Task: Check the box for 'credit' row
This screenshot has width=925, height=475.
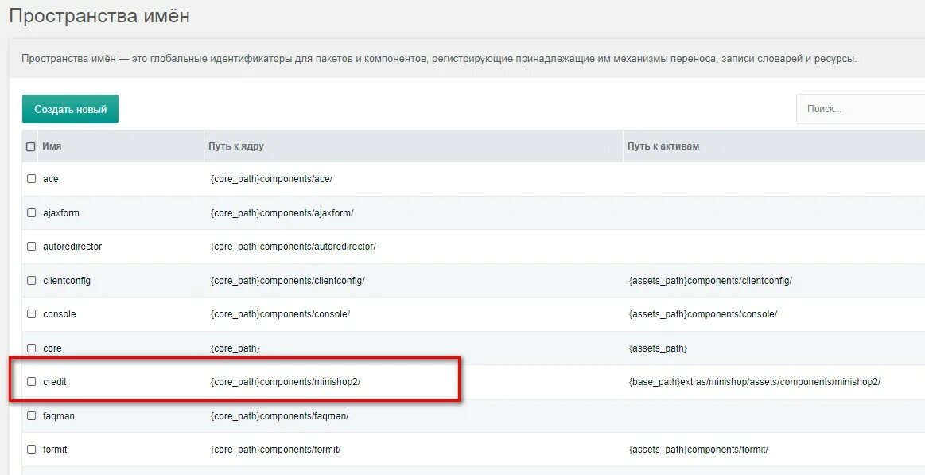Action: coord(31,382)
